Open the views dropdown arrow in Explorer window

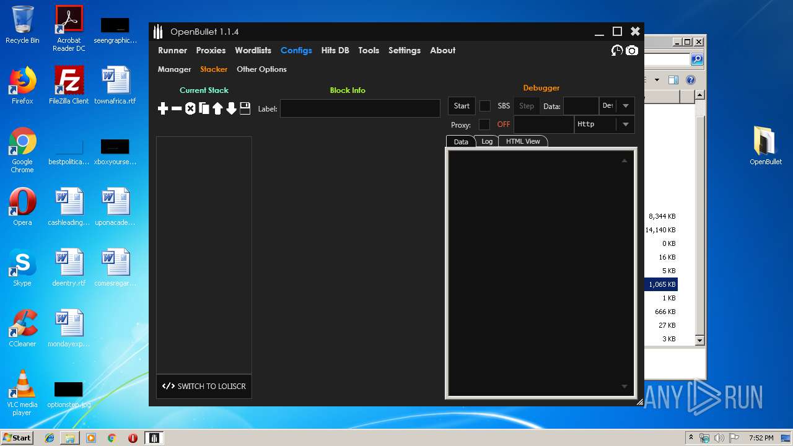657,80
